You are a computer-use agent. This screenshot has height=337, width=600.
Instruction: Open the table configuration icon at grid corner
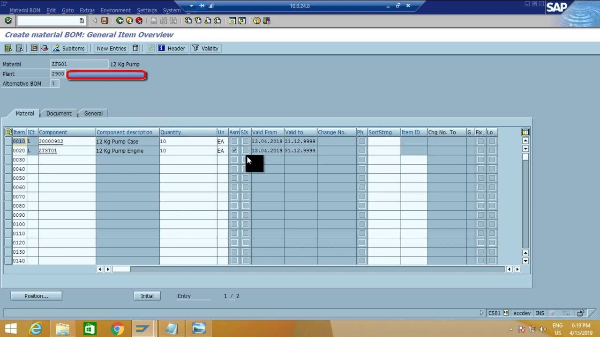tap(525, 132)
